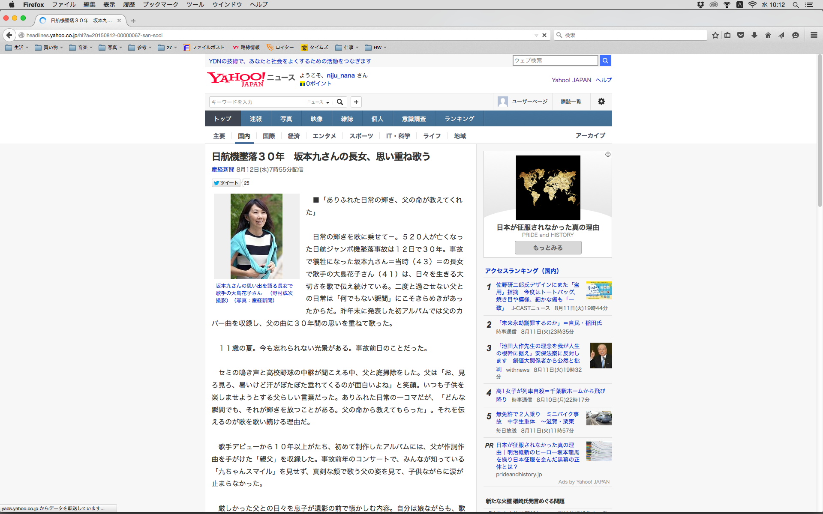Screen dimensions: 823x514
Task: Click the ツイート button
Action: point(226,183)
